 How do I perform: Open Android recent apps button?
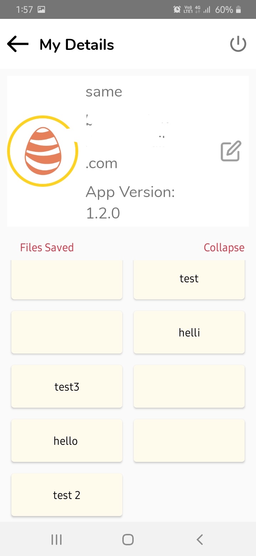pyautogui.click(x=57, y=540)
